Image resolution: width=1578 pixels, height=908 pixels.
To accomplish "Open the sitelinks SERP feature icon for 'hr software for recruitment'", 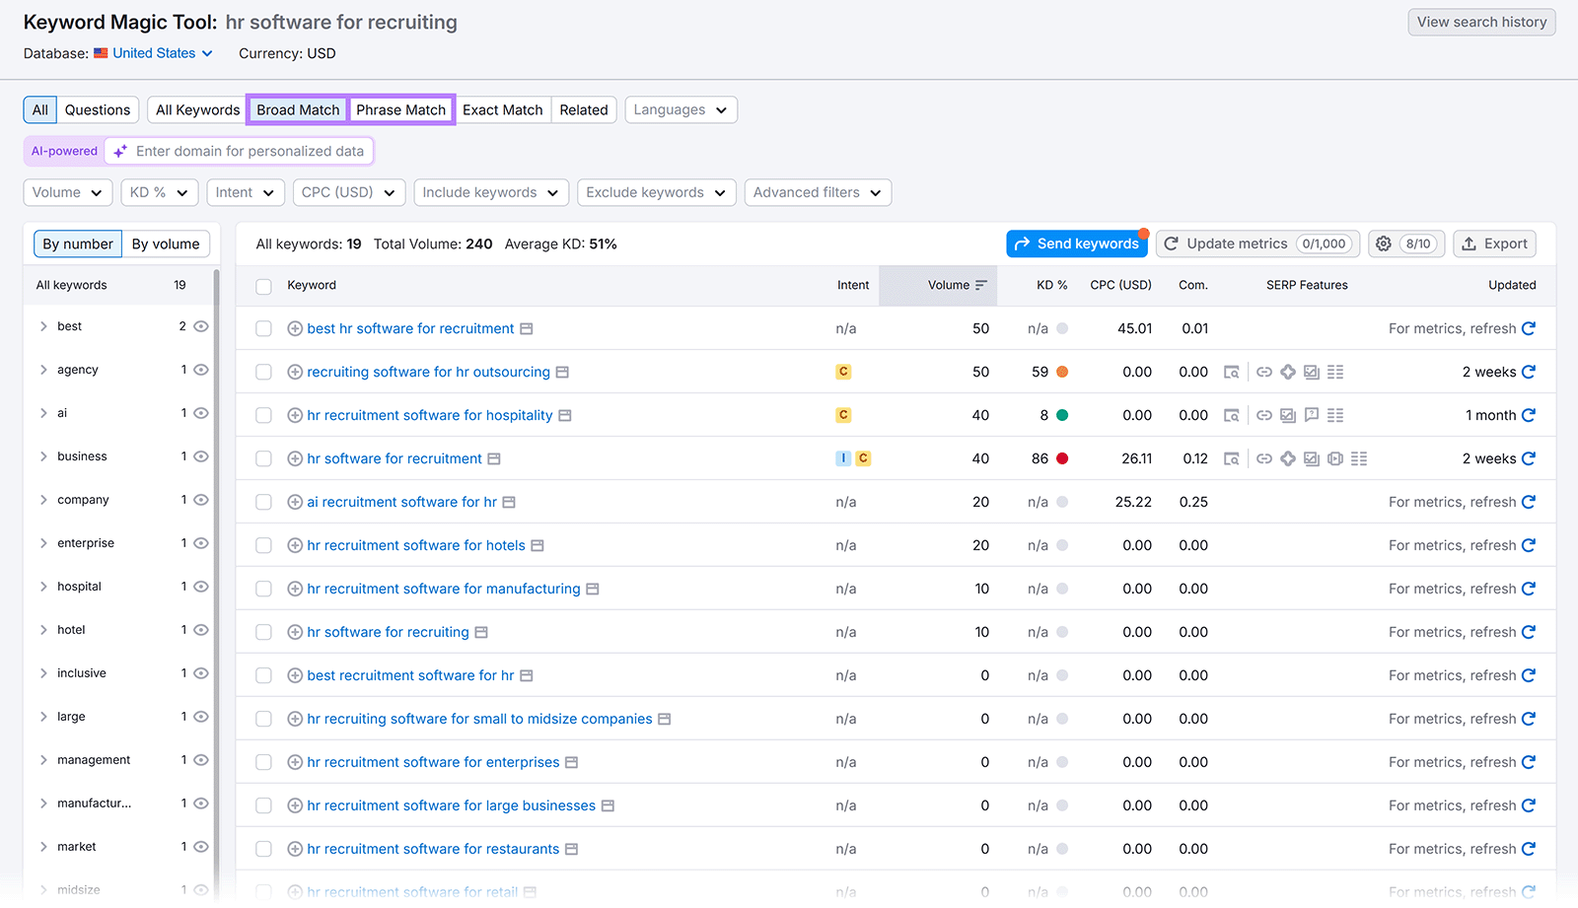I will (x=1360, y=458).
